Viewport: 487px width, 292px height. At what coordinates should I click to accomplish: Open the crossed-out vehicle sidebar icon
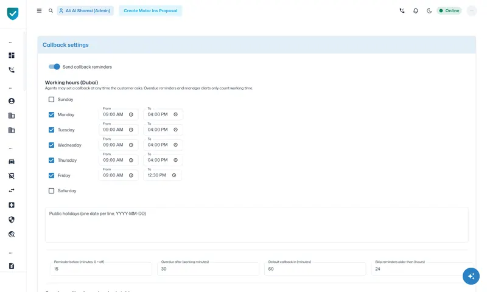pos(12,176)
